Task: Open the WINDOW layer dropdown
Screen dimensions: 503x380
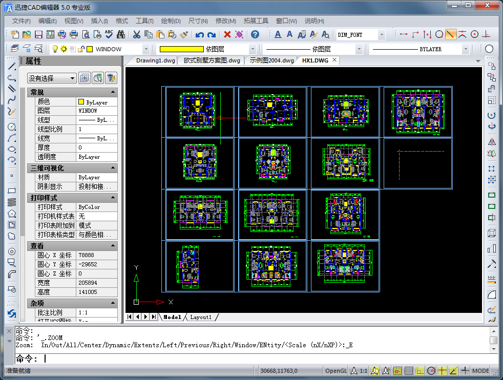Action: (x=146, y=49)
